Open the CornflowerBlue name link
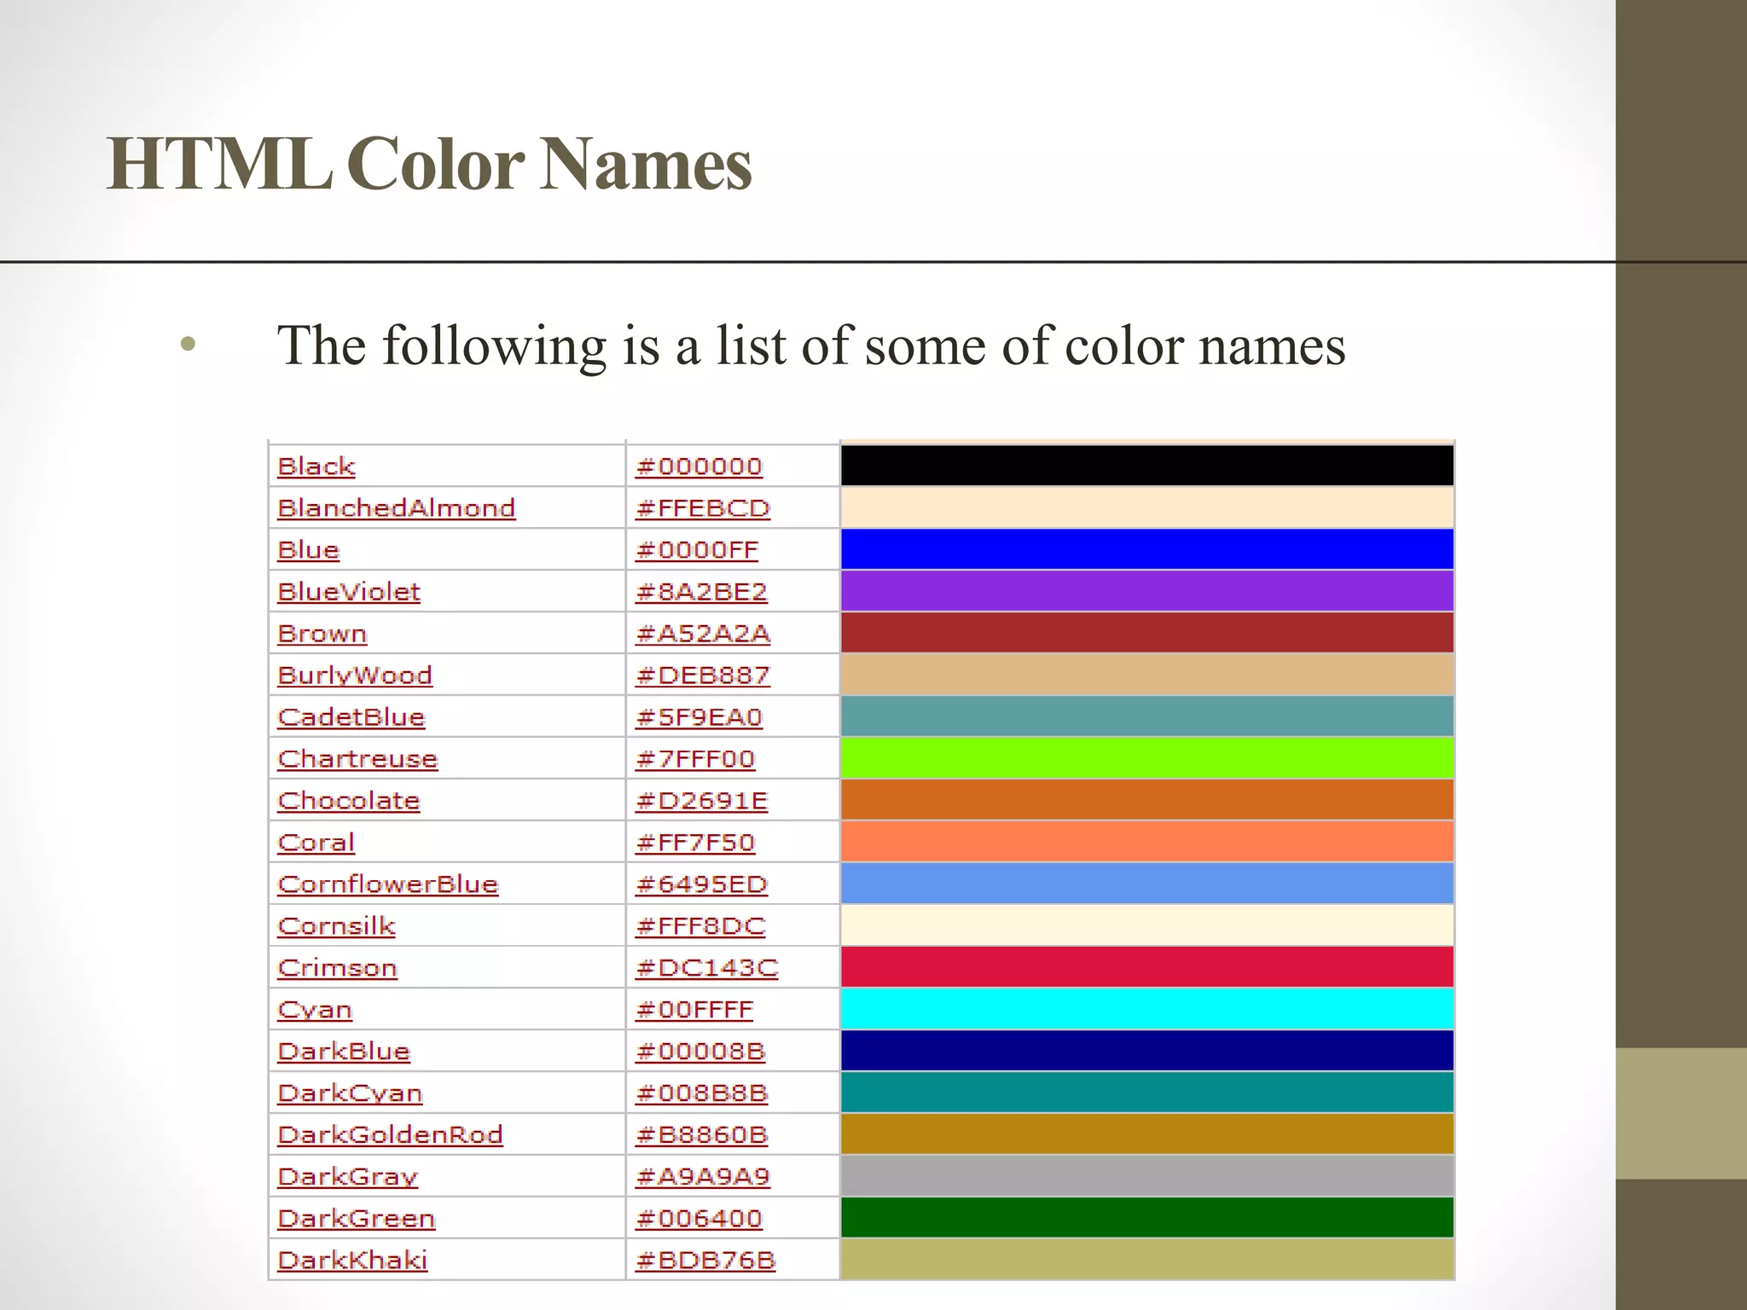 388,884
